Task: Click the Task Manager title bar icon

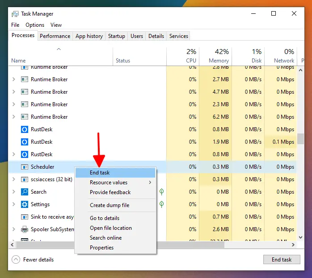Action: coord(15,14)
